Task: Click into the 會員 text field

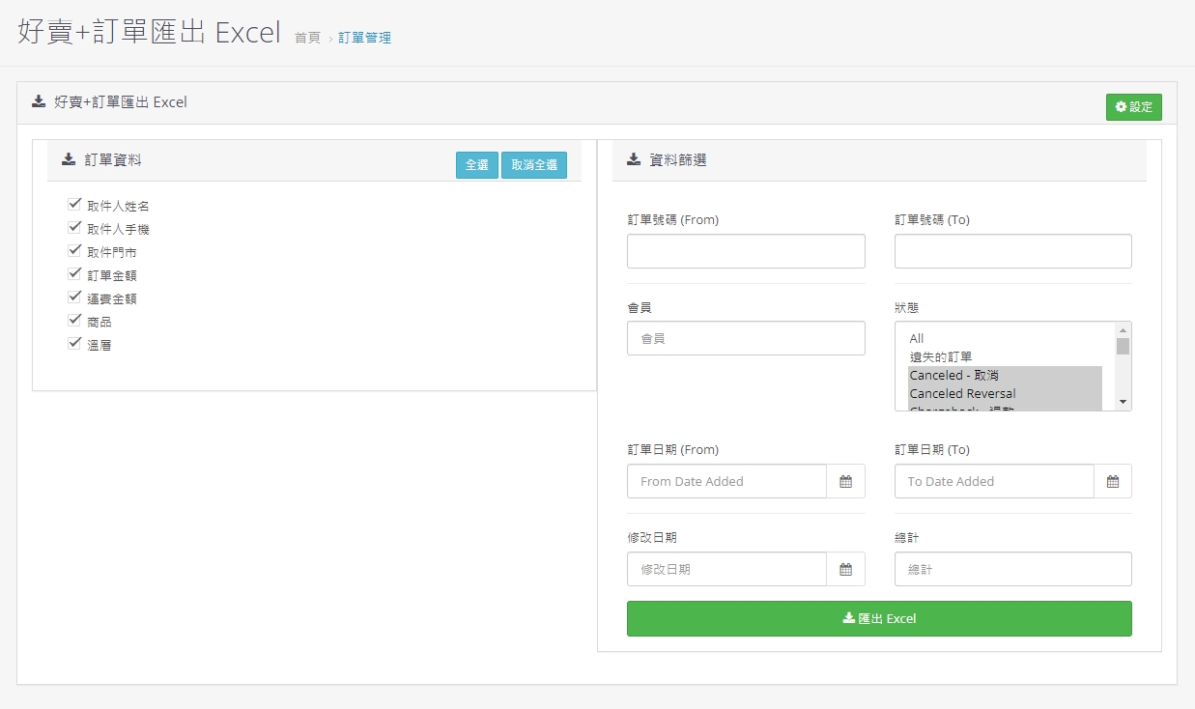Action: point(746,338)
